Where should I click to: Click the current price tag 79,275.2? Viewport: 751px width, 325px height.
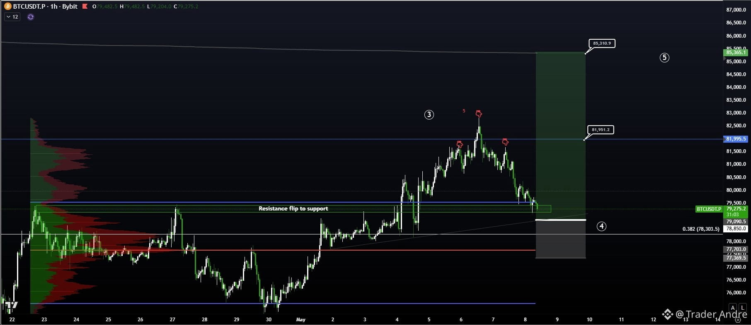[736, 209]
